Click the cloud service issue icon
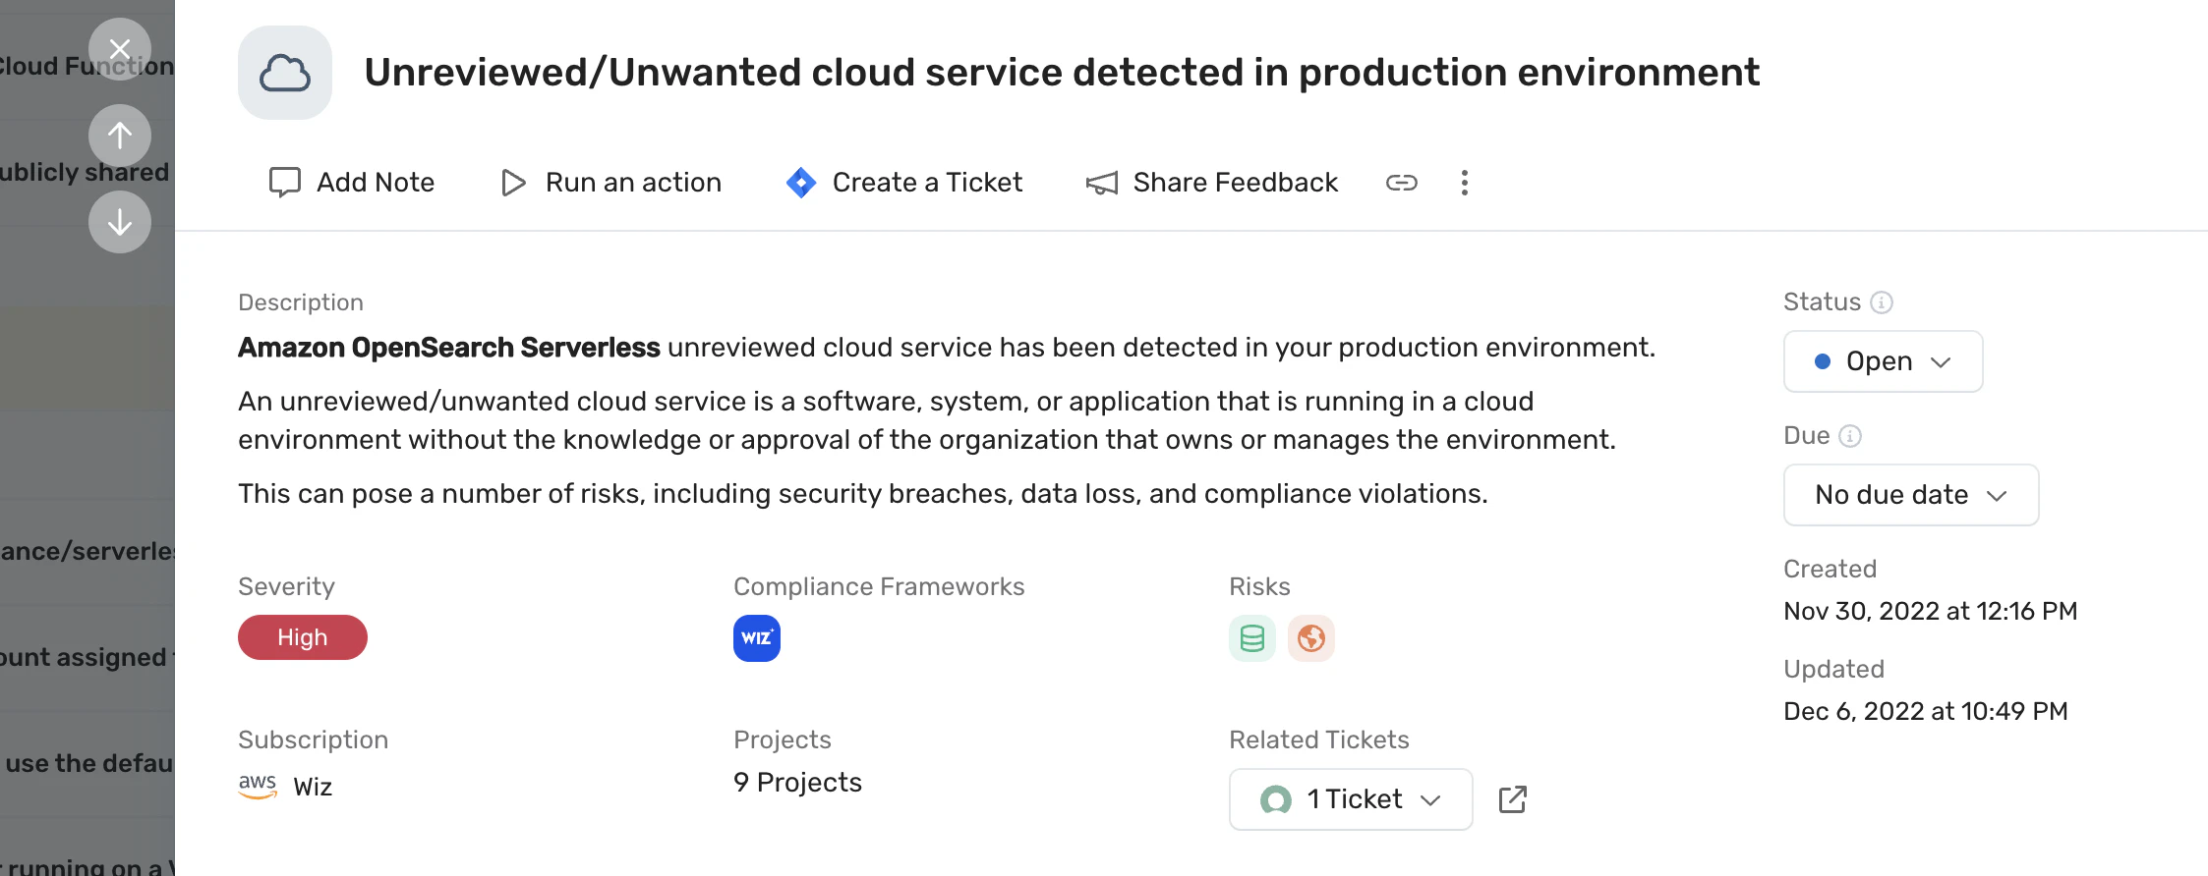The height and width of the screenshot is (876, 2208). tap(285, 73)
